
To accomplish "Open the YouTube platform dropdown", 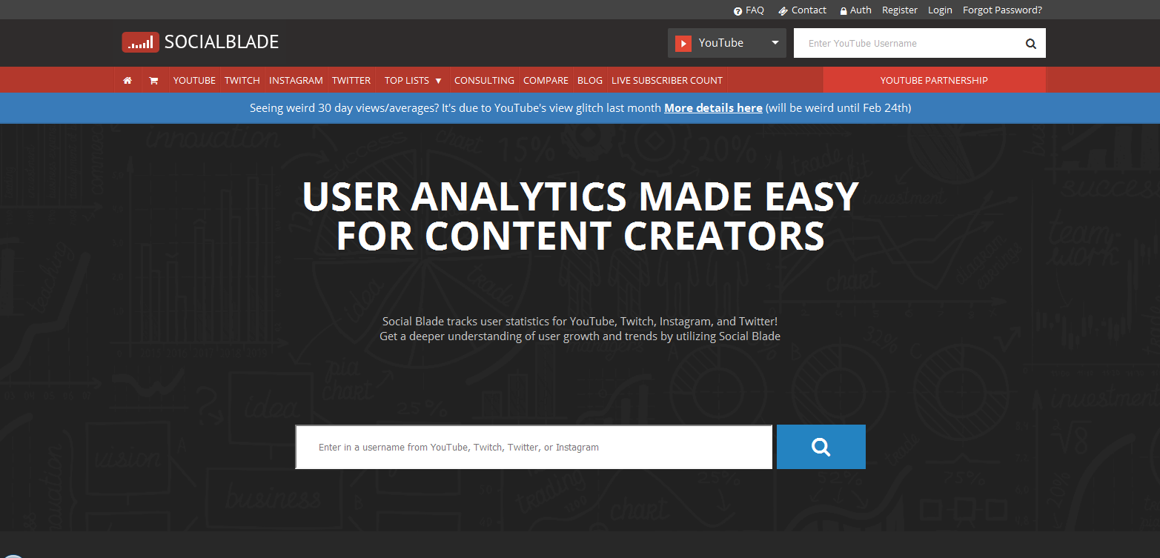I will 727,43.
